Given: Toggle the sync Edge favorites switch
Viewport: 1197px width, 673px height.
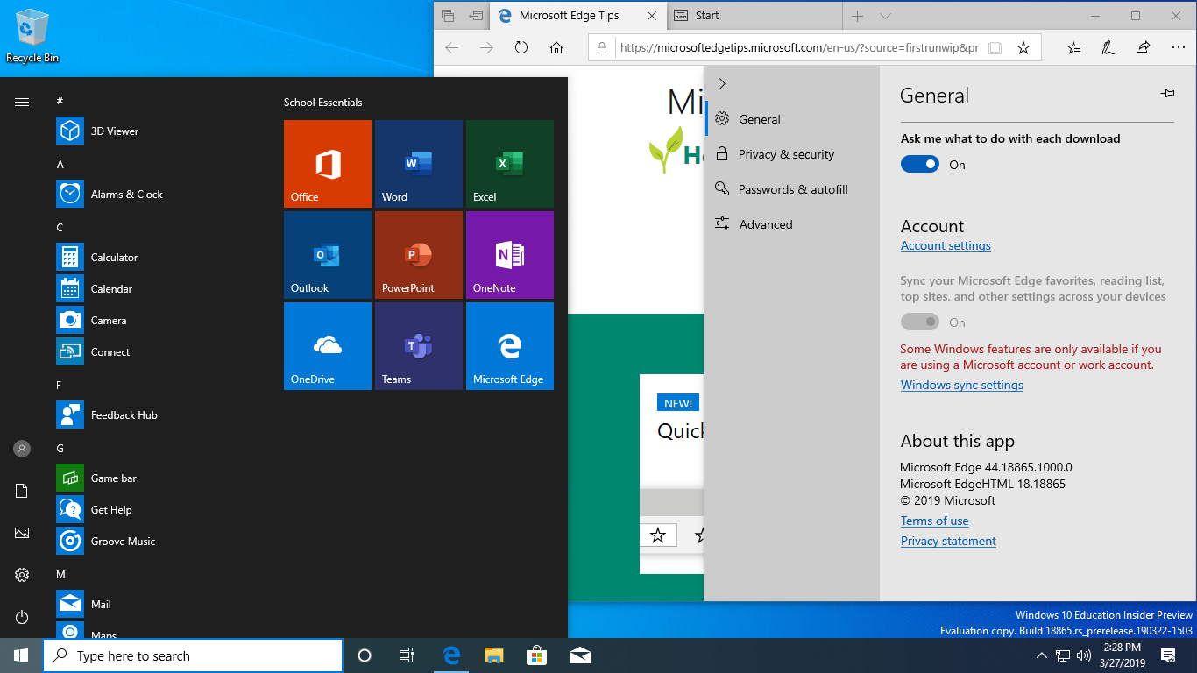Looking at the screenshot, I should point(920,322).
